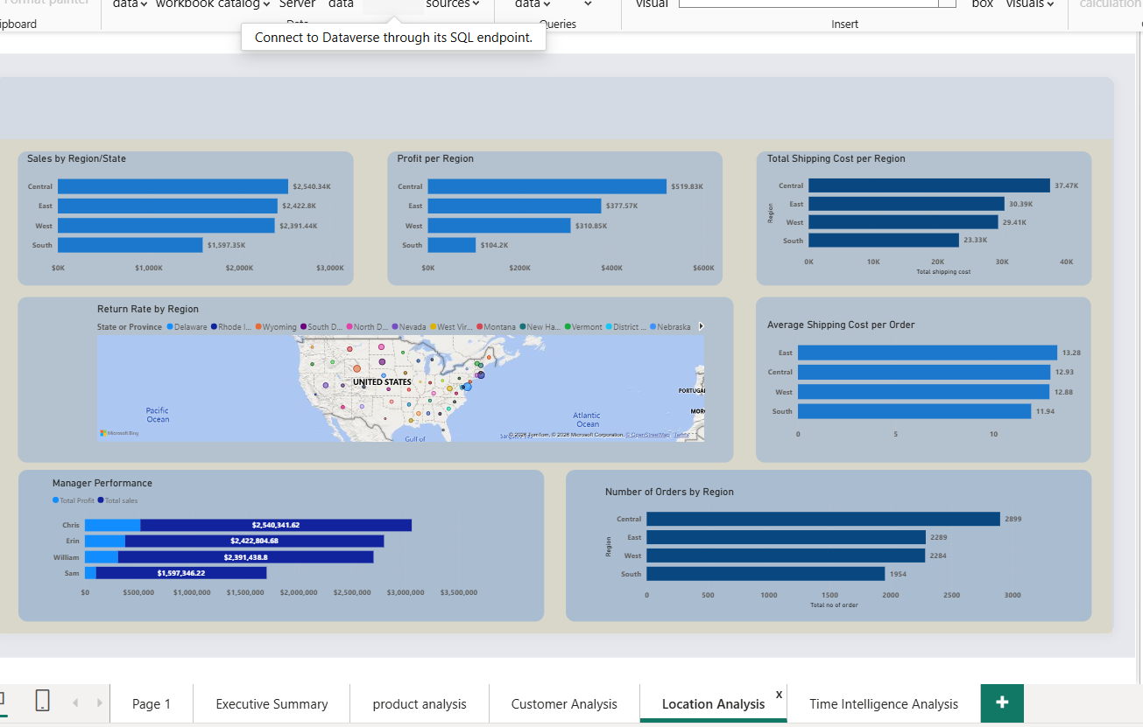Click 'Total Shipping Cost per Region' title
Image resolution: width=1143 pixels, height=727 pixels.
coord(836,158)
